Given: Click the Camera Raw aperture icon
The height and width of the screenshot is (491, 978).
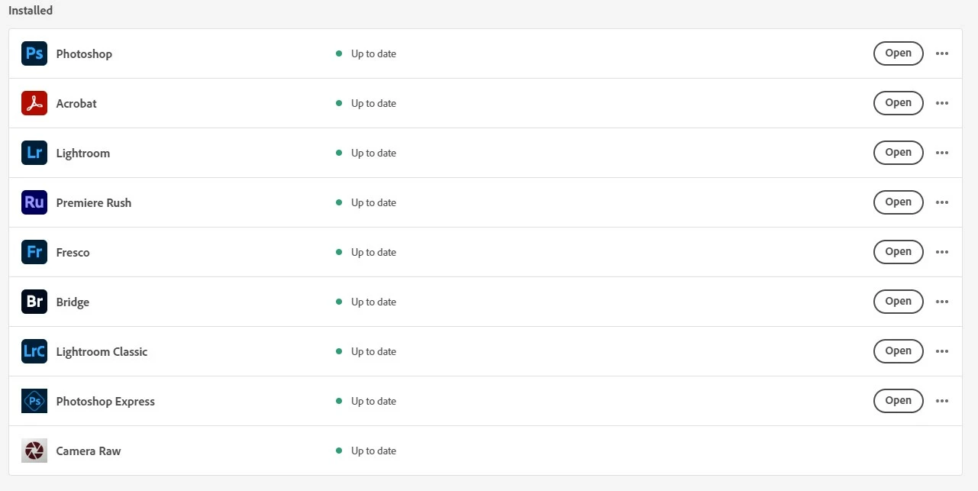Looking at the screenshot, I should pos(34,451).
